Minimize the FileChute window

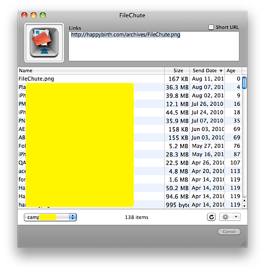[x=34, y=15]
